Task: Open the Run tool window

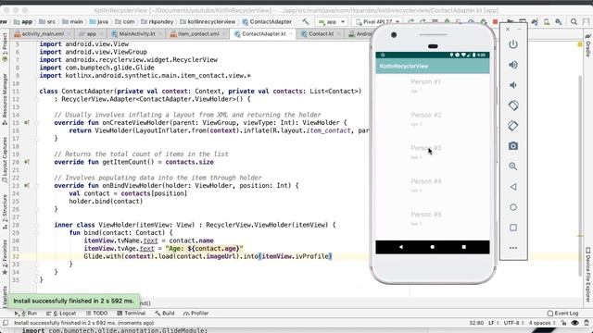Action: (26, 313)
